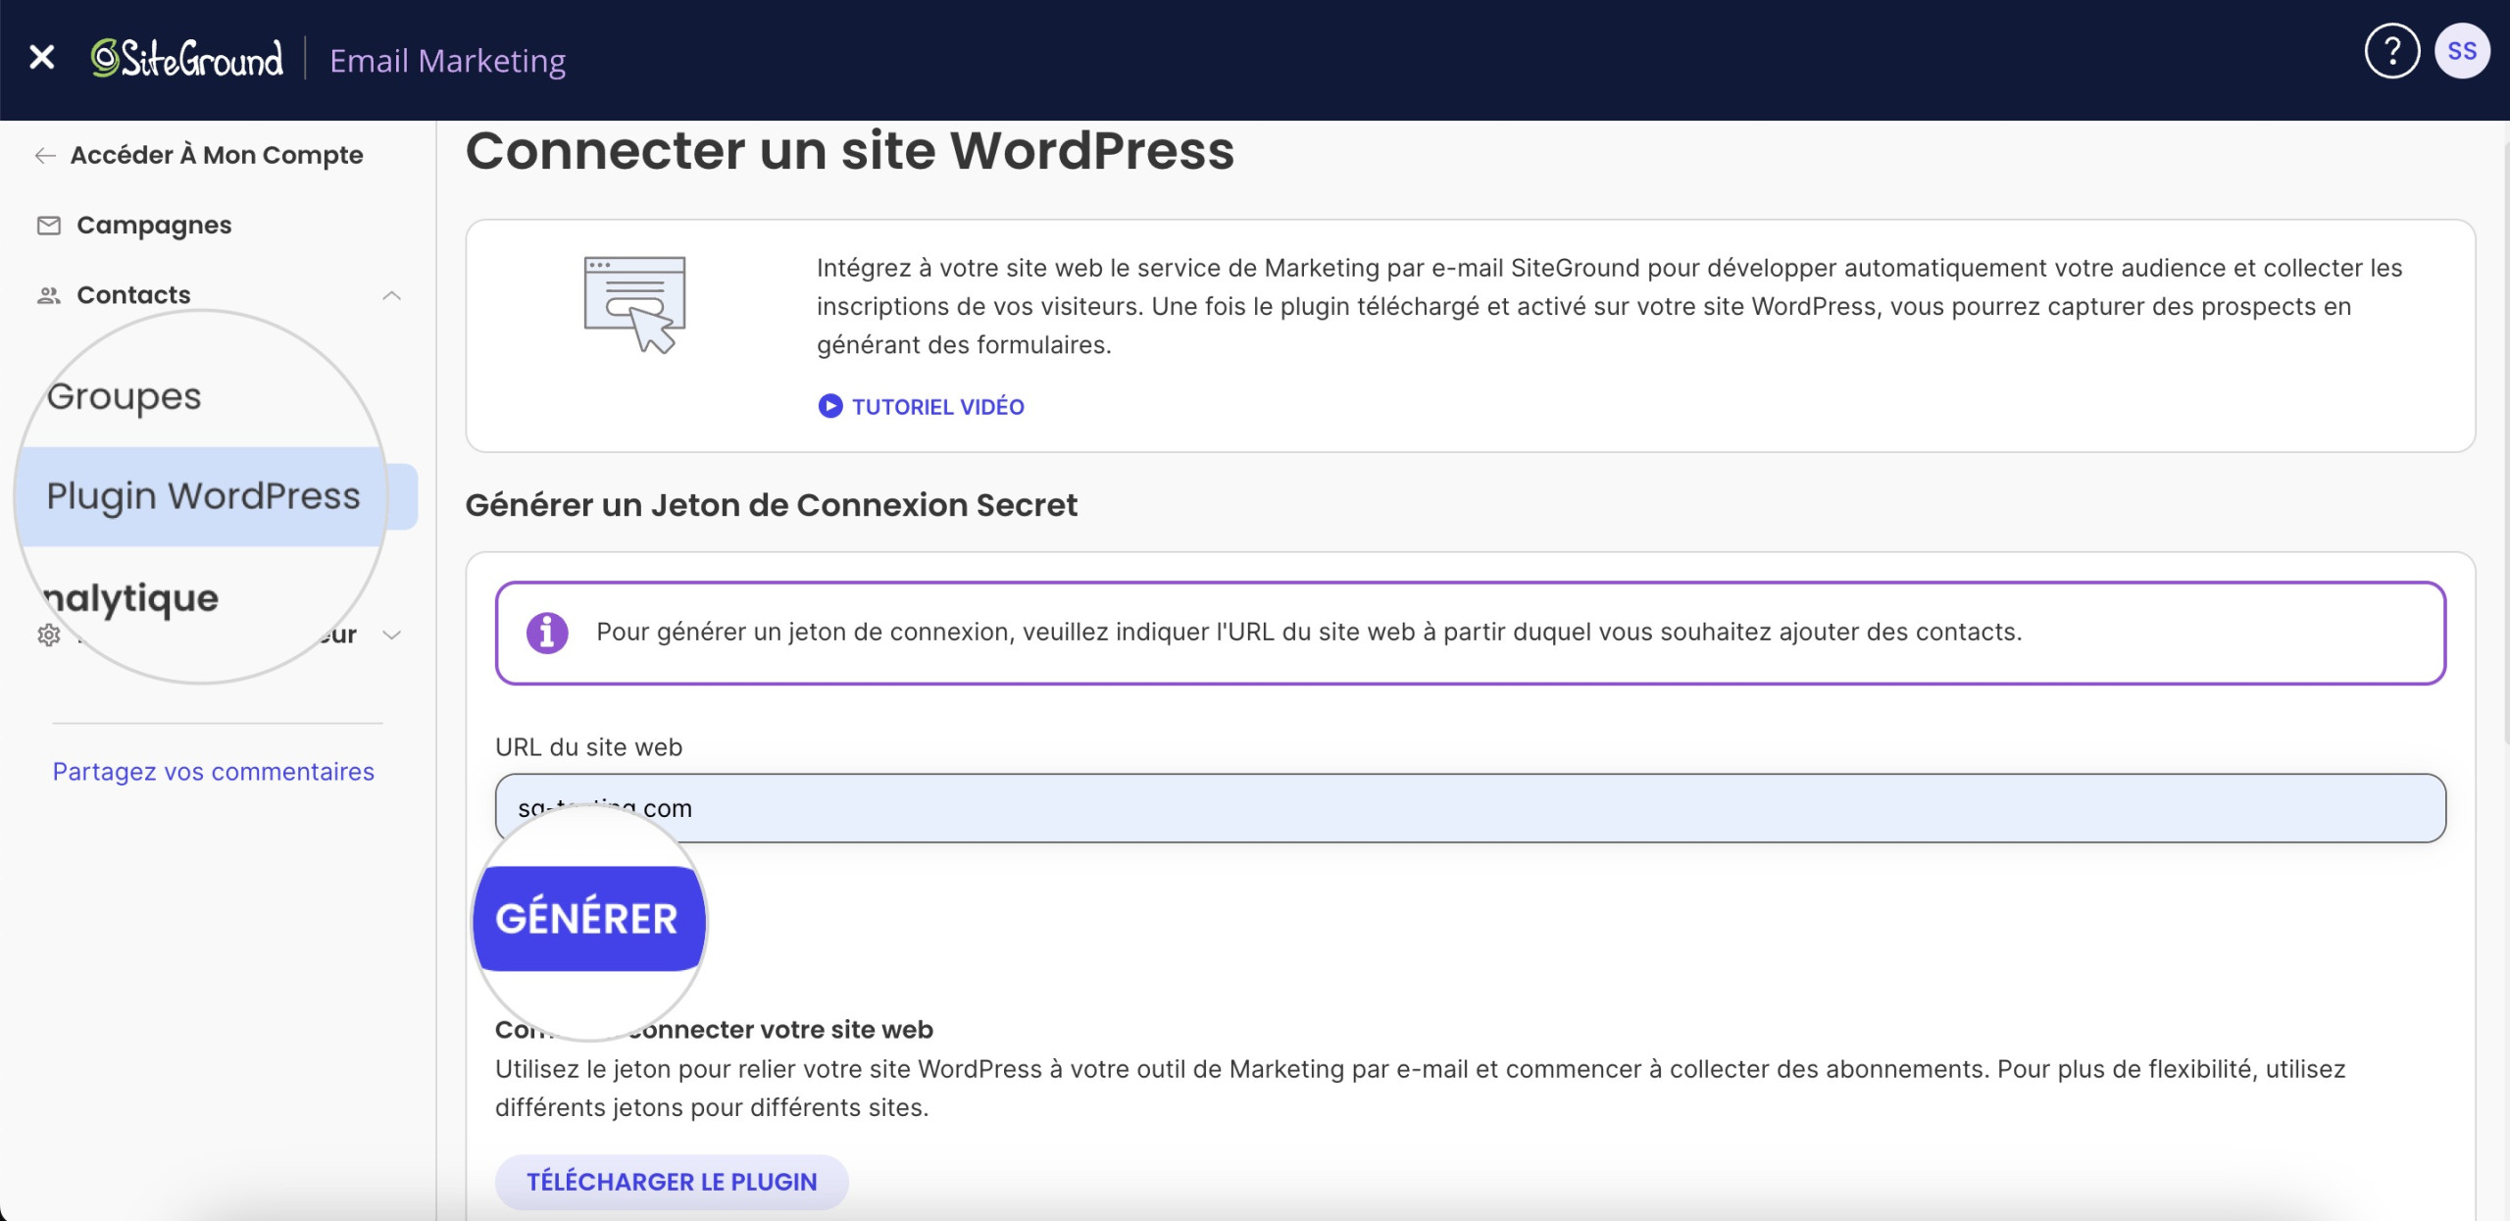This screenshot has width=2510, height=1221.
Task: Open Partagez vos commentaires link
Action: coord(214,772)
